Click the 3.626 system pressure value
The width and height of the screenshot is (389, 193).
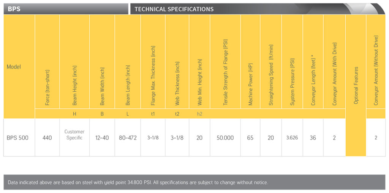click(292, 138)
